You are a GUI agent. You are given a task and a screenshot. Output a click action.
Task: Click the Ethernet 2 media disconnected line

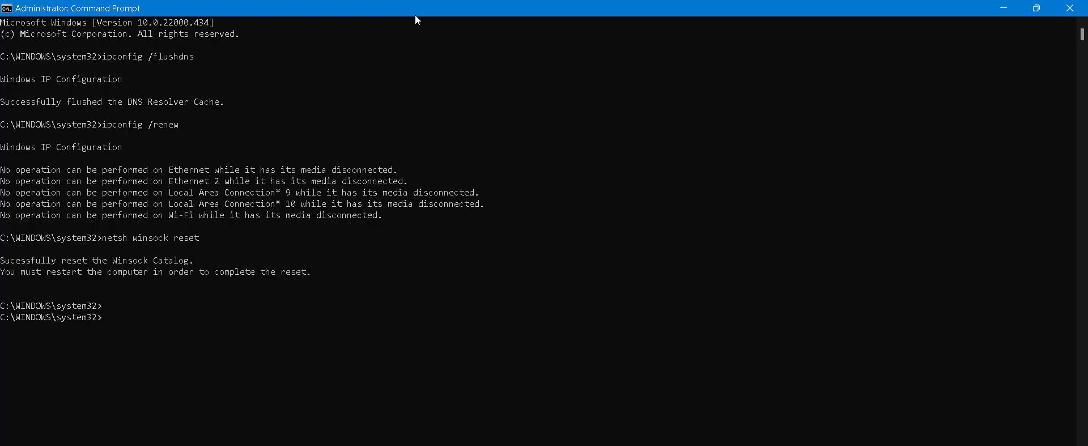[204, 181]
